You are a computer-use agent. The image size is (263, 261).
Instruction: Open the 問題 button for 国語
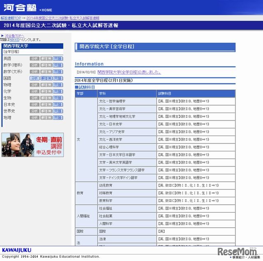pos(58,78)
